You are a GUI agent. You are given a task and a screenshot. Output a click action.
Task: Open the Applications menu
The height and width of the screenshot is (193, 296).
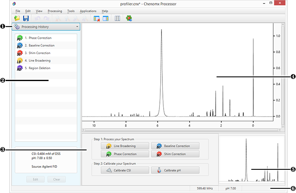coord(88,11)
